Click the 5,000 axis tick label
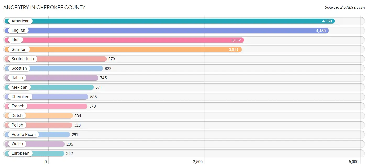 pyautogui.click(x=354, y=162)
